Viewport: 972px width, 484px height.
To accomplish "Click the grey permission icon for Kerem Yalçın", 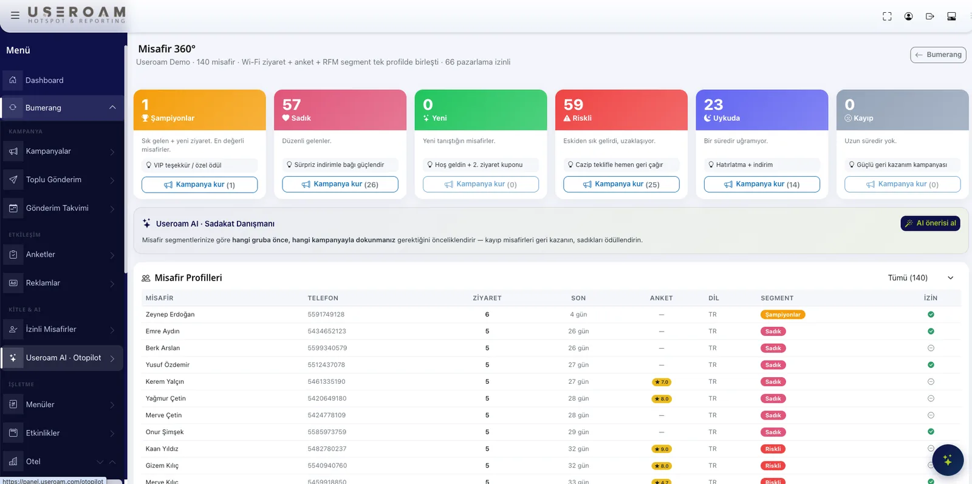I will pos(931,382).
